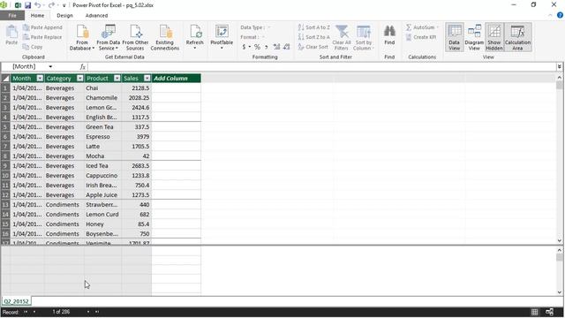Screen dimensions: 565x318
Task: Switch to Excel workbook icon
Action: pos(18,5)
